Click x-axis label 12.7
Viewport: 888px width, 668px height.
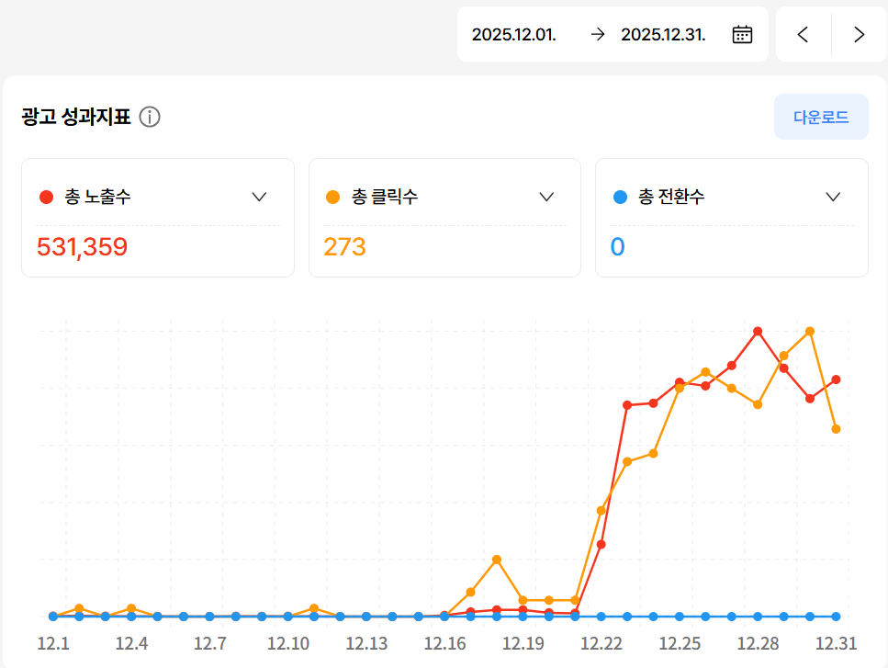[209, 643]
